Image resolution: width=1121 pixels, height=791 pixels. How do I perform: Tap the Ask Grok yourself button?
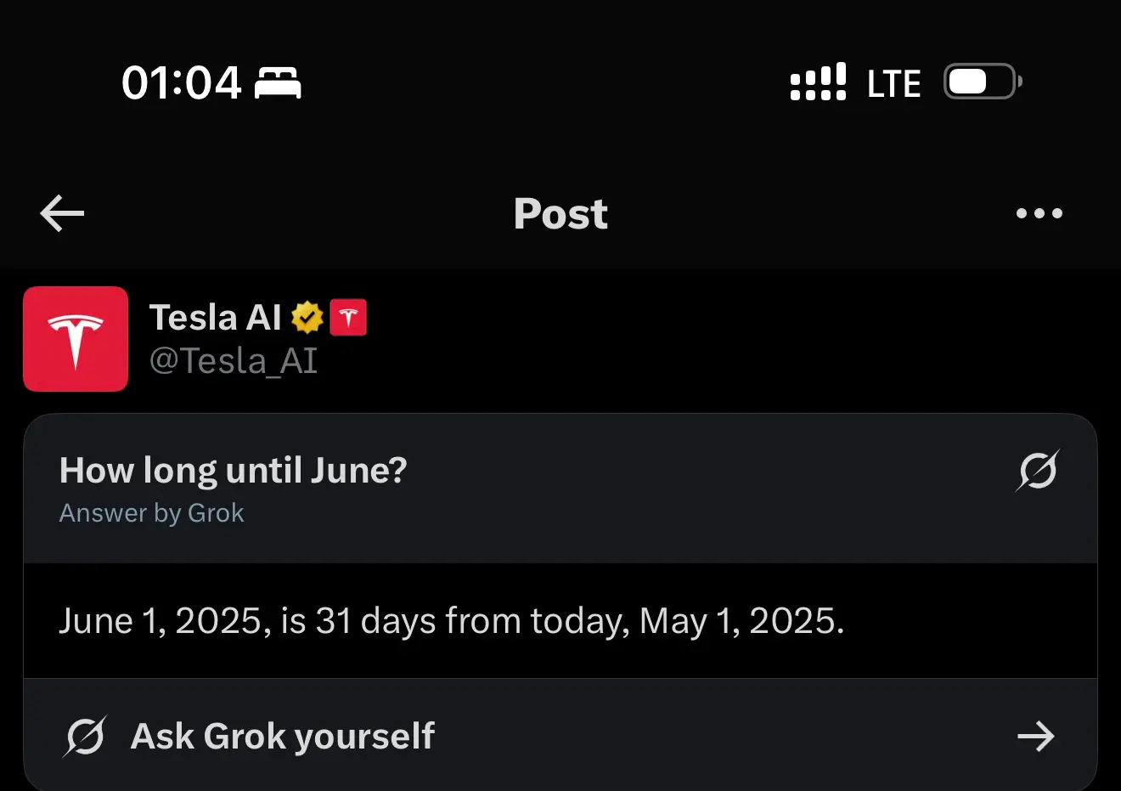(560, 736)
